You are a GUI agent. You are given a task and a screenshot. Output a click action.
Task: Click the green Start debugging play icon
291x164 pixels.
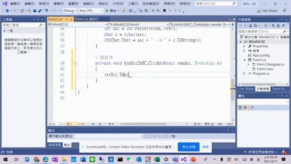tap(107, 11)
